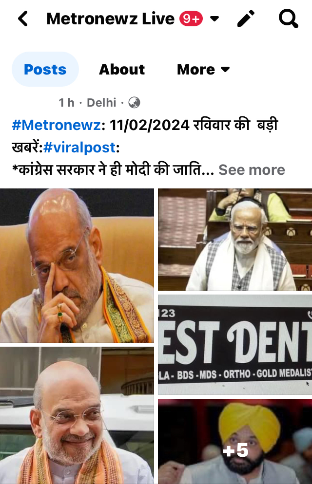The image size is (312, 484).
Task: Open photo of white-bearded man in parliament
Action: (235, 240)
